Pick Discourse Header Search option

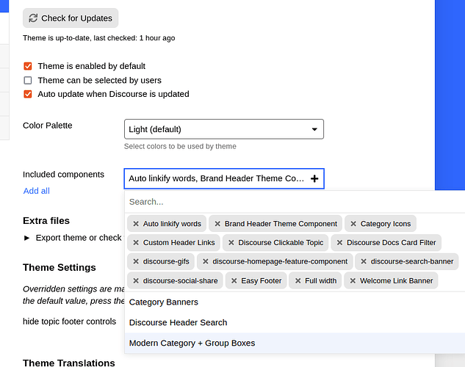tap(178, 322)
